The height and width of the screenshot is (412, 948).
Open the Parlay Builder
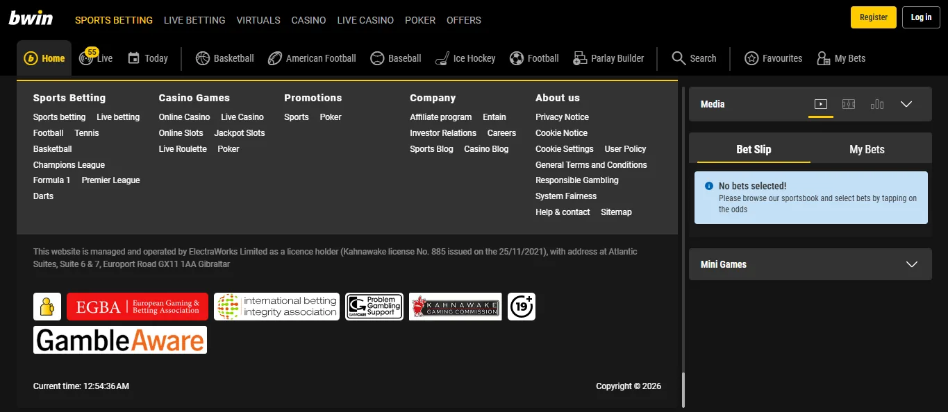(x=608, y=58)
